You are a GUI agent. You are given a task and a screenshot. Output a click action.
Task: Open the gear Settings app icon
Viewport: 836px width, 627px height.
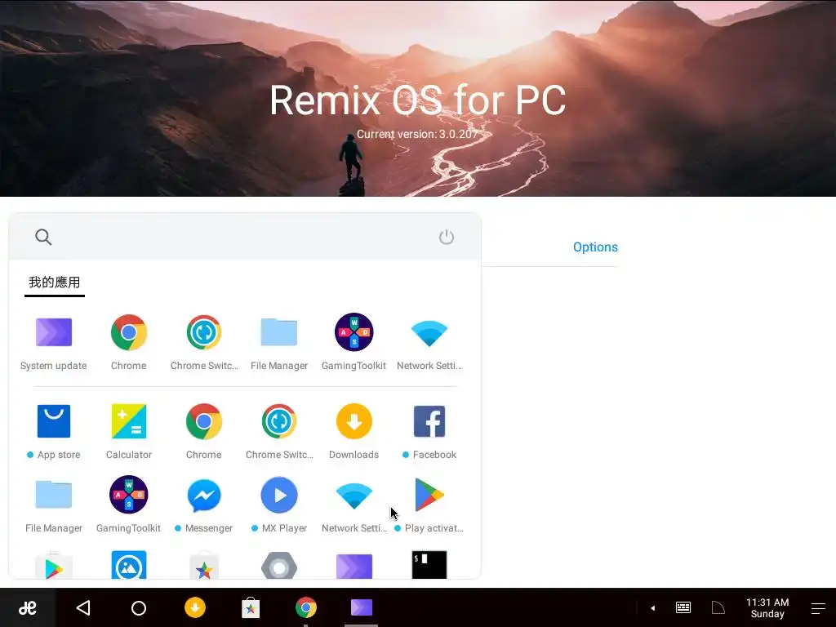coord(279,566)
